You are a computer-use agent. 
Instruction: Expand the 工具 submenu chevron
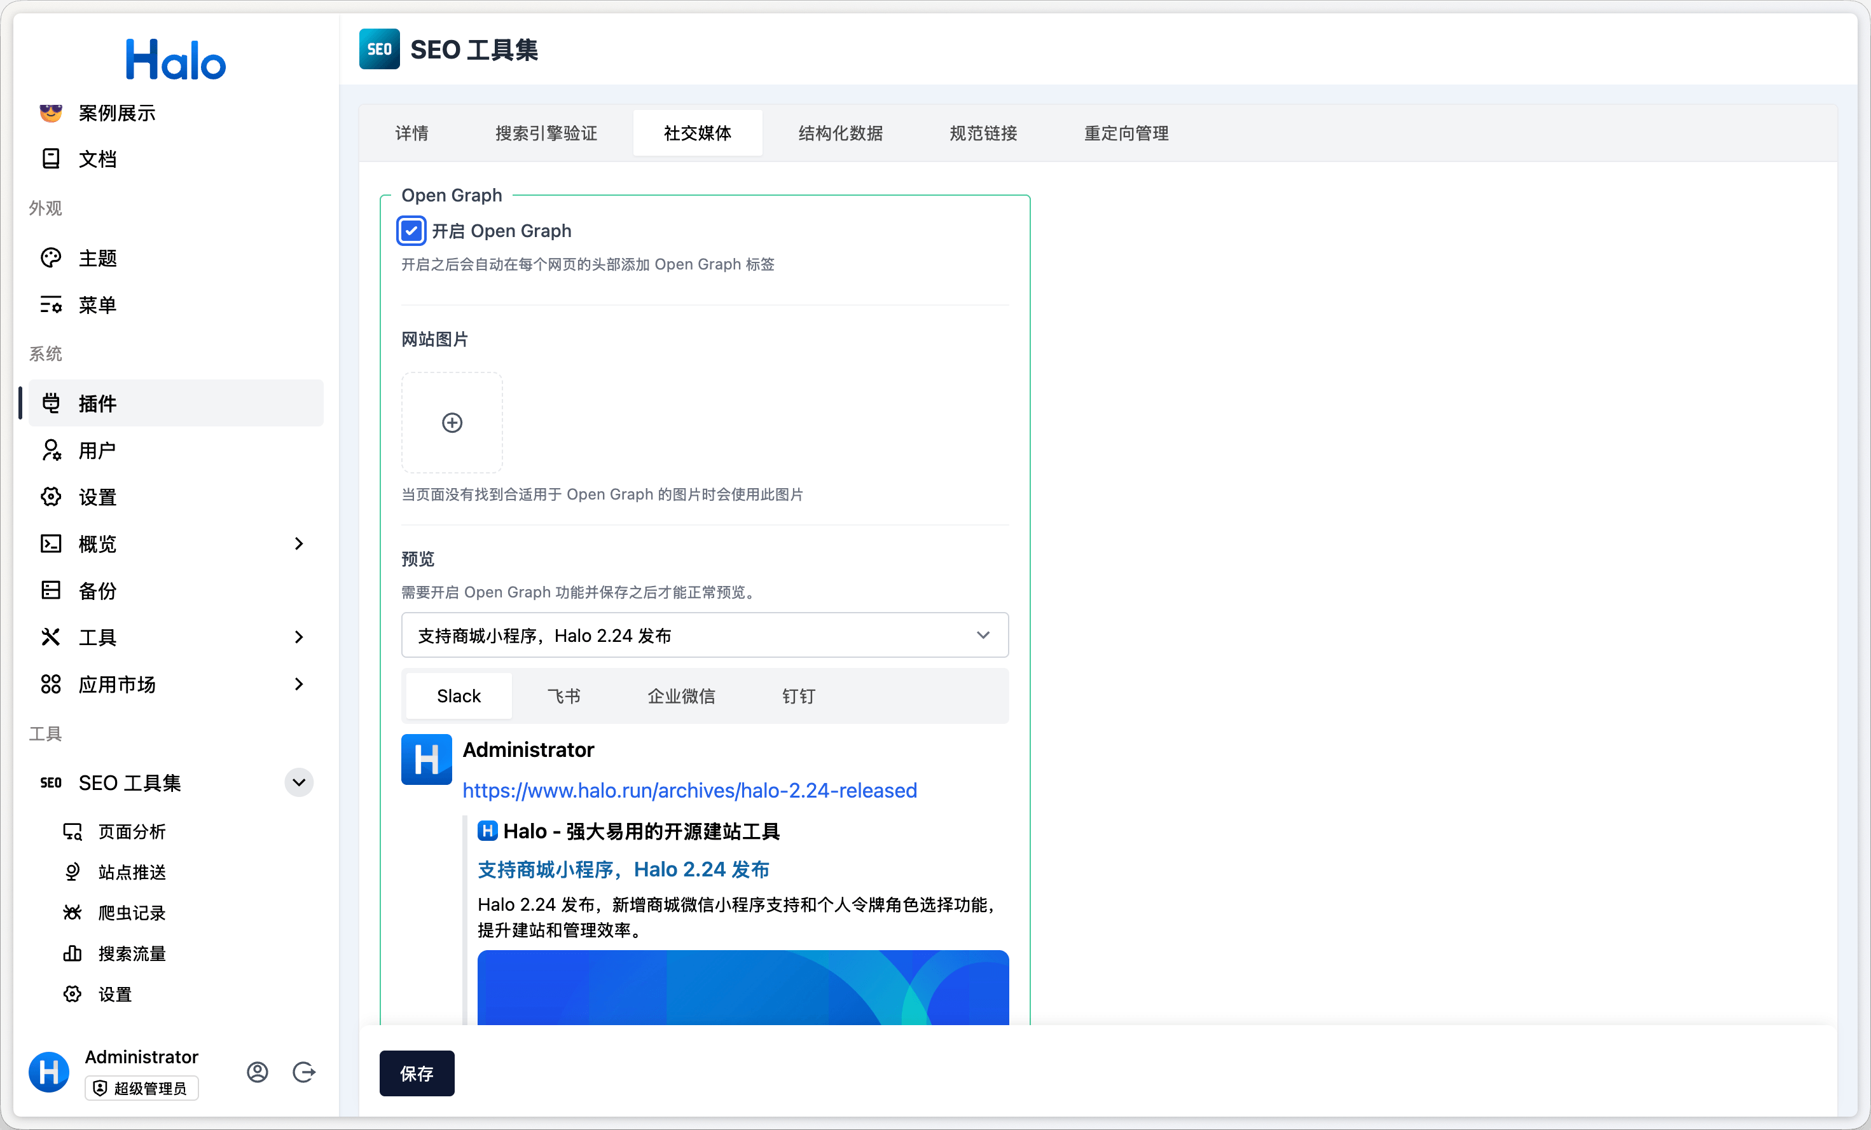click(x=298, y=637)
